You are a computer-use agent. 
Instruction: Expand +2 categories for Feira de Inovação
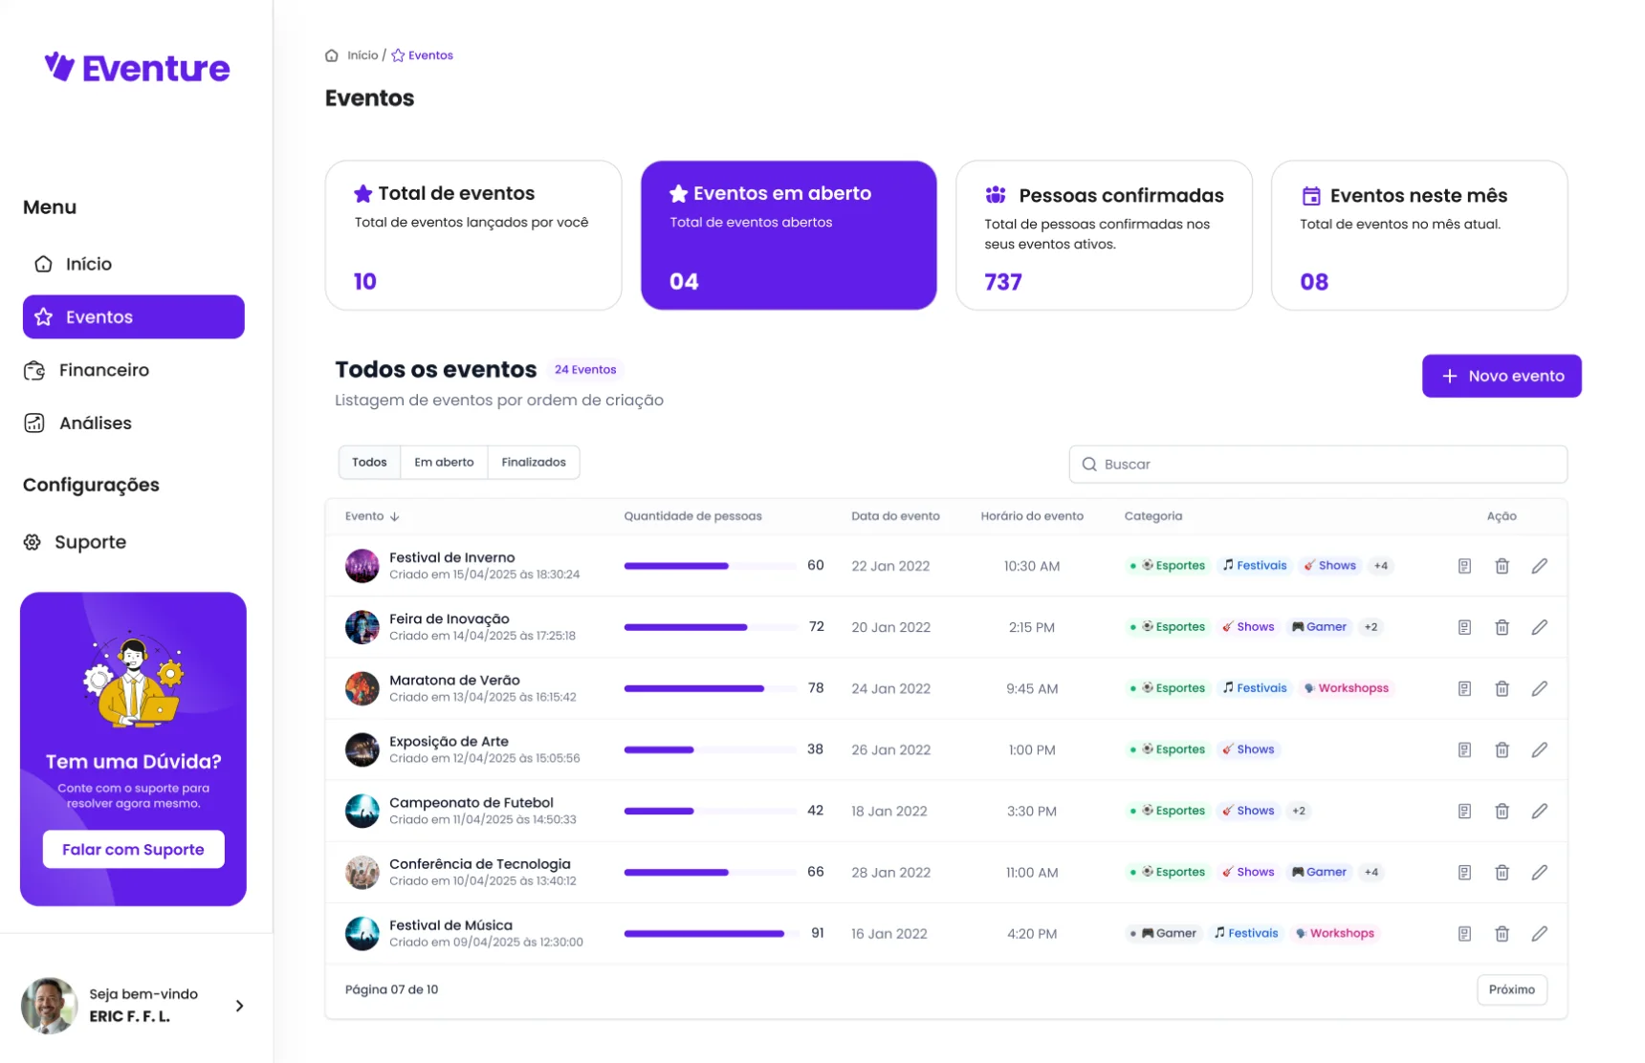pos(1371,627)
